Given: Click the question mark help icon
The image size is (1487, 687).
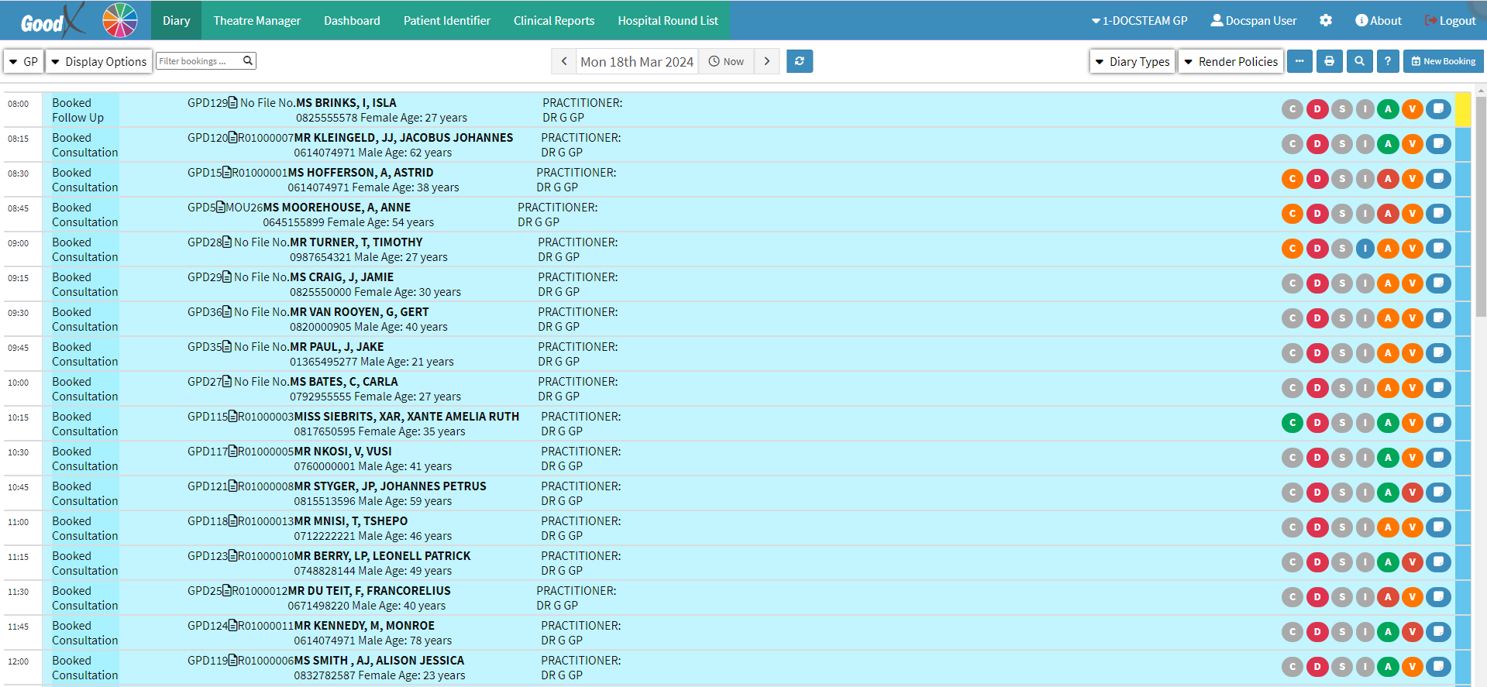Looking at the screenshot, I should pyautogui.click(x=1387, y=61).
